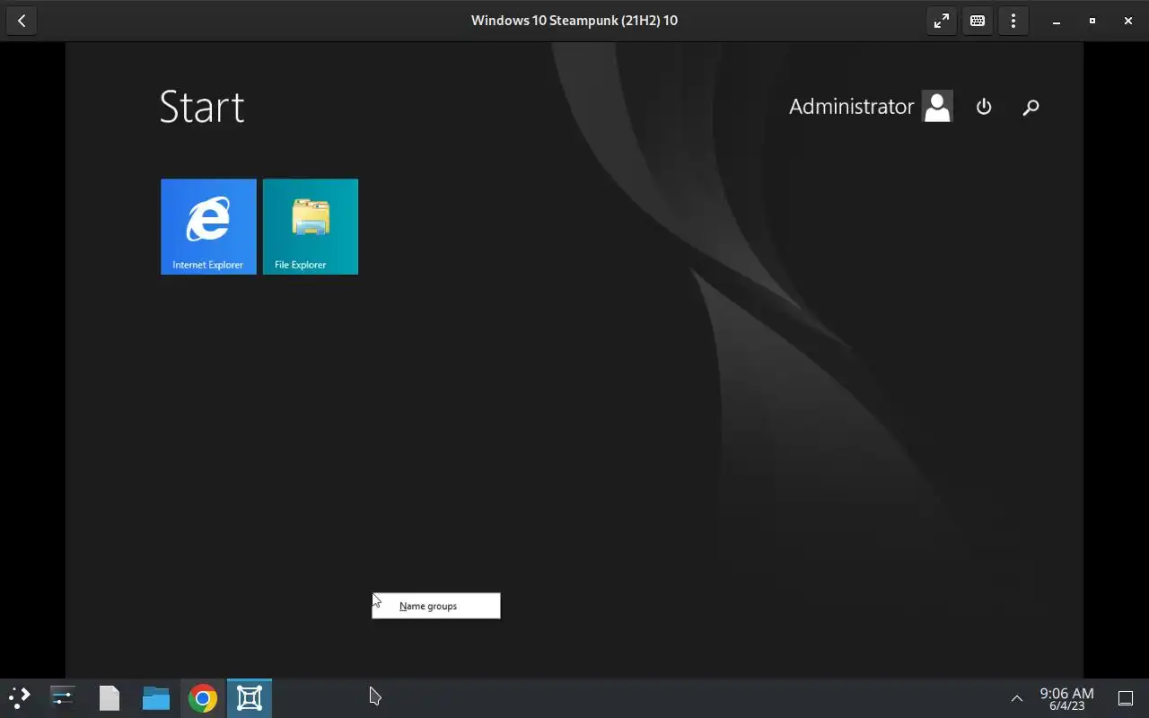Click the Start heading text
Screen dimensions: 1149x718
click(x=202, y=107)
